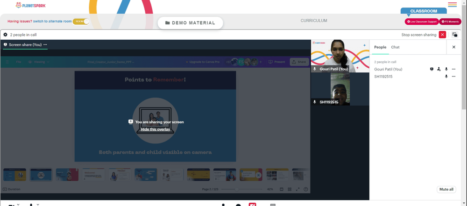
Task: Open Canva hamburger menu in shared screen
Action: [x=7, y=62]
